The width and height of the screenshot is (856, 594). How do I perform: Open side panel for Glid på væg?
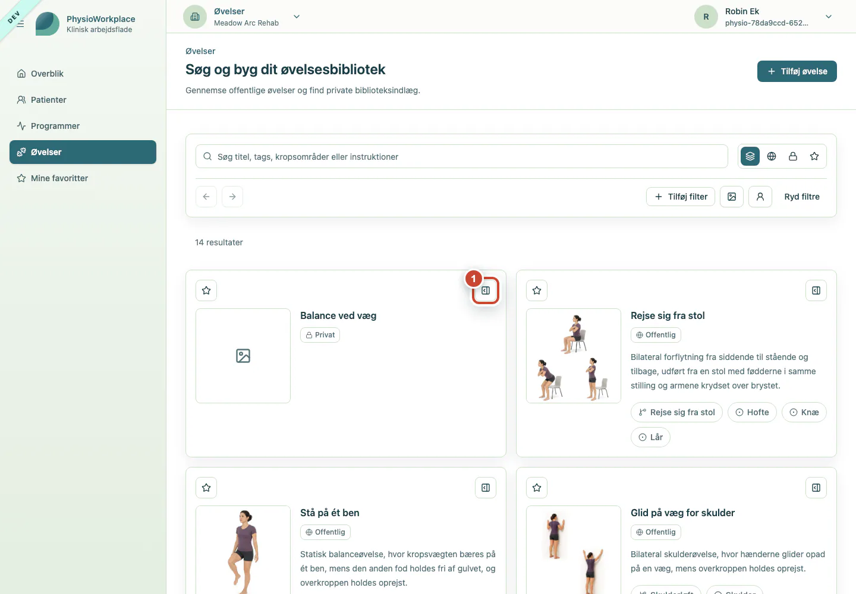pyautogui.click(x=816, y=488)
